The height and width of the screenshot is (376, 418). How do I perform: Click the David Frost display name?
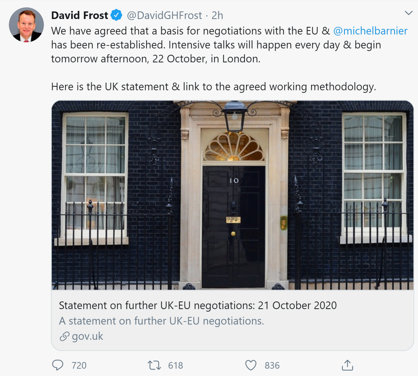(x=79, y=15)
